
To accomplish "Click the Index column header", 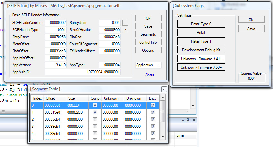I will click(x=37, y=98).
